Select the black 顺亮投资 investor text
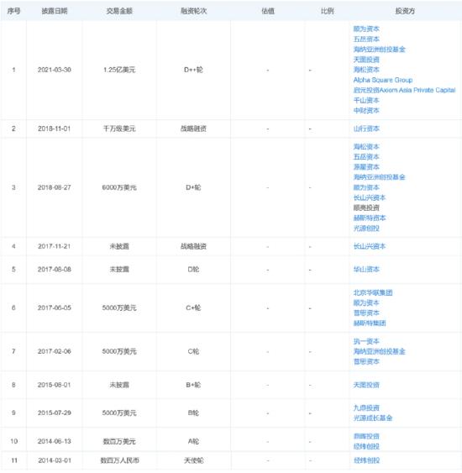This screenshot has height=473, width=462. click(x=366, y=208)
